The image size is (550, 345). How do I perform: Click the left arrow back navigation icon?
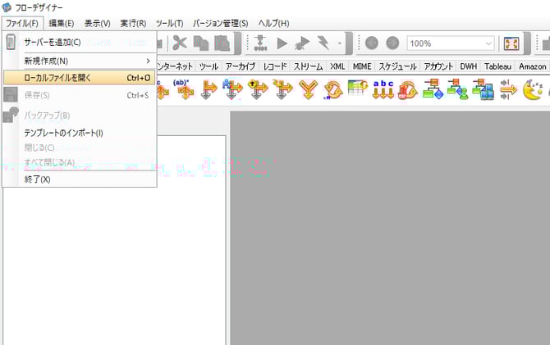point(371,43)
